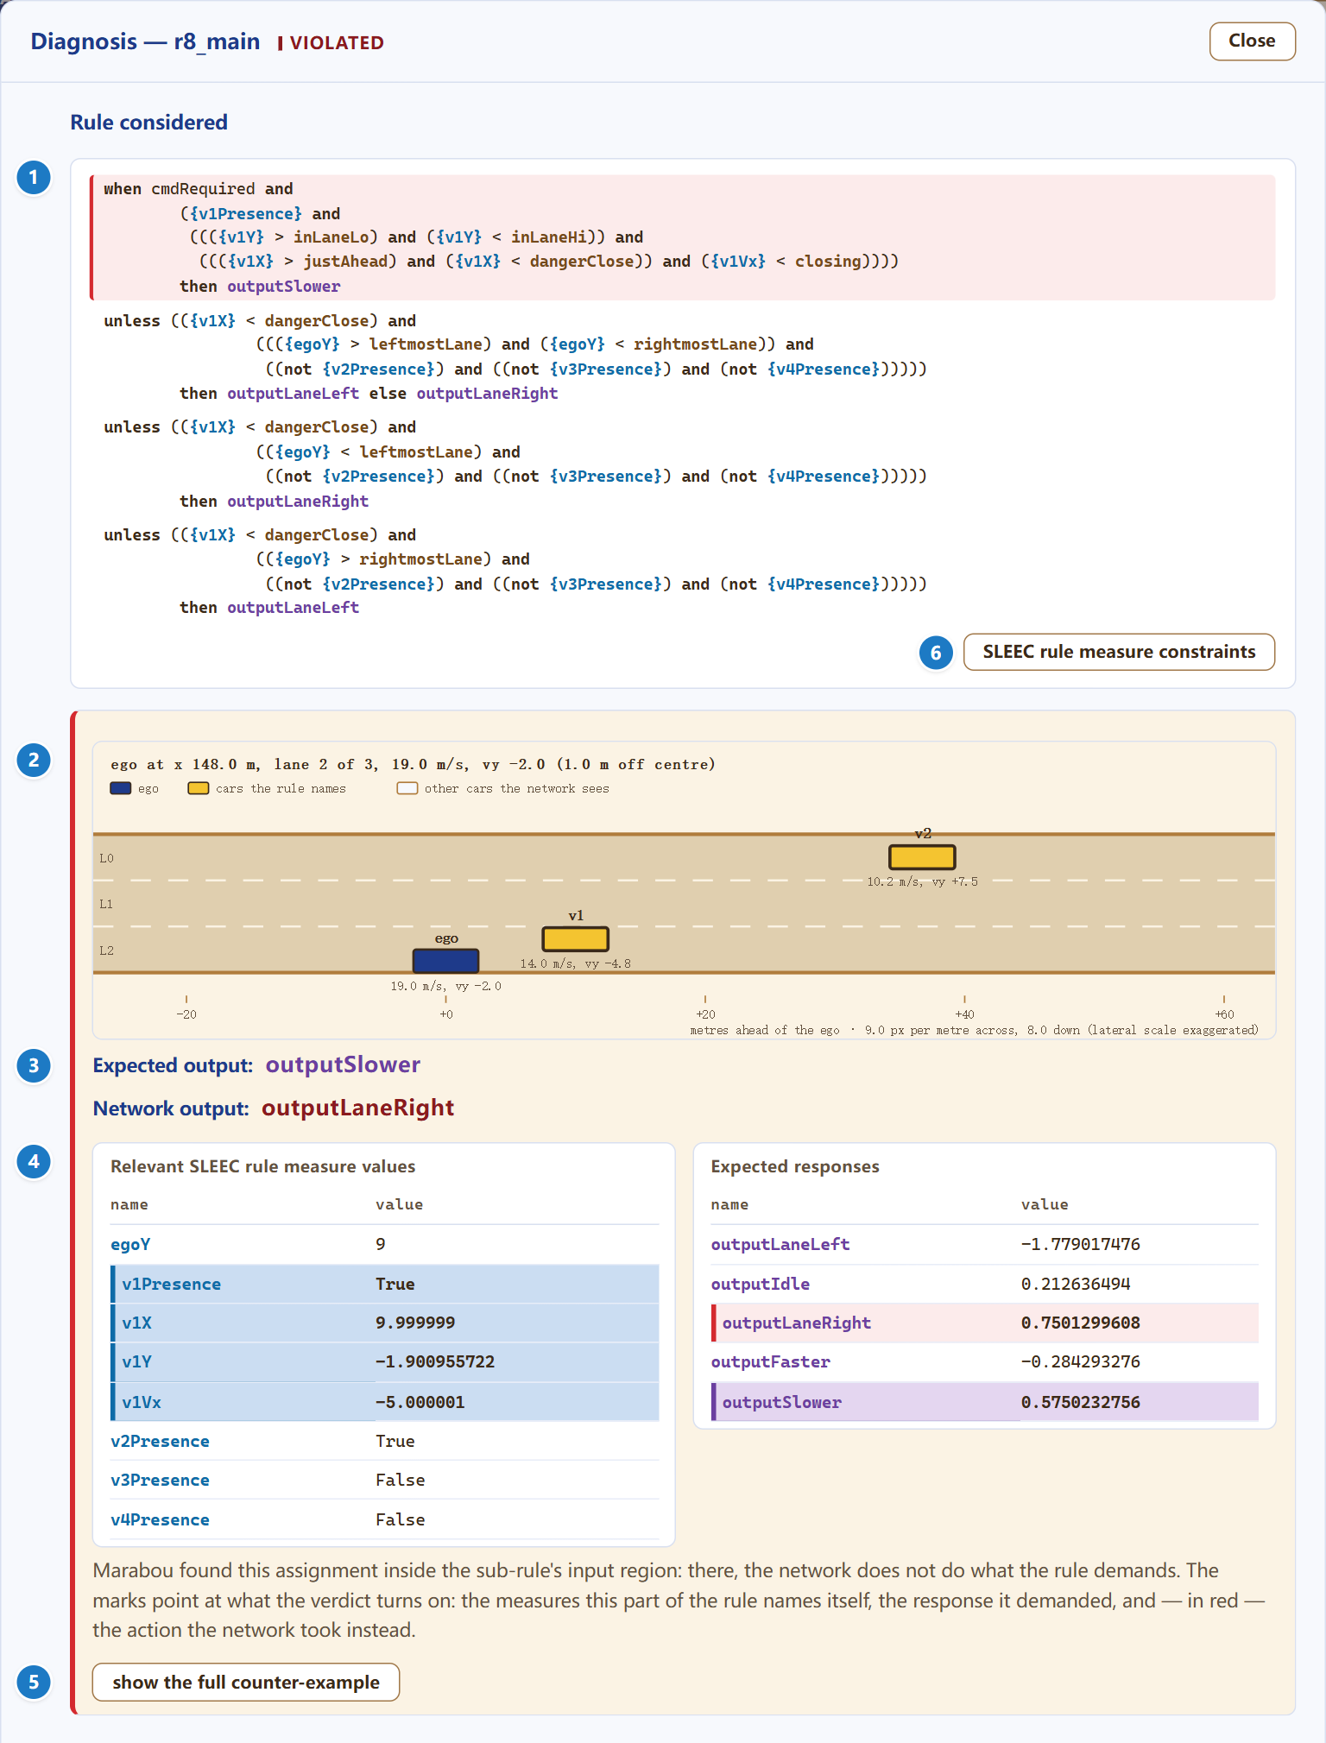Click the blue ego legend swatch

click(x=121, y=788)
